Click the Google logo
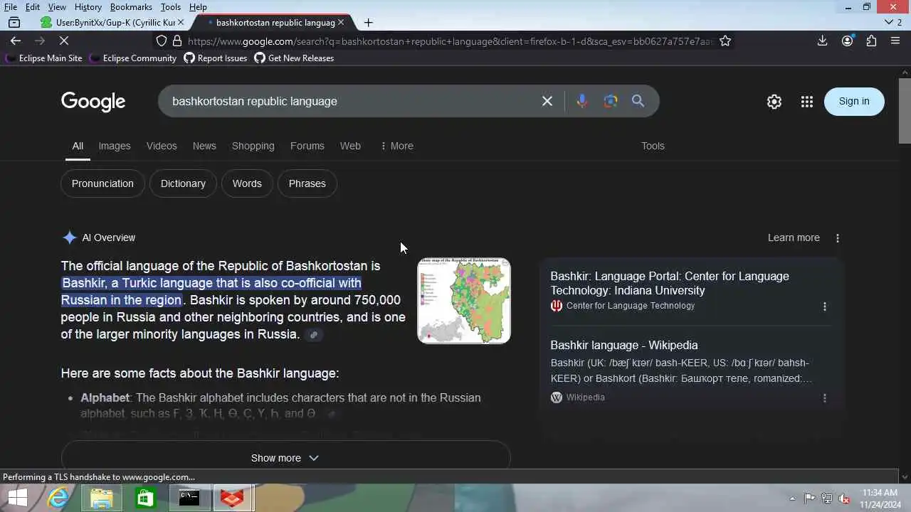 (93, 102)
